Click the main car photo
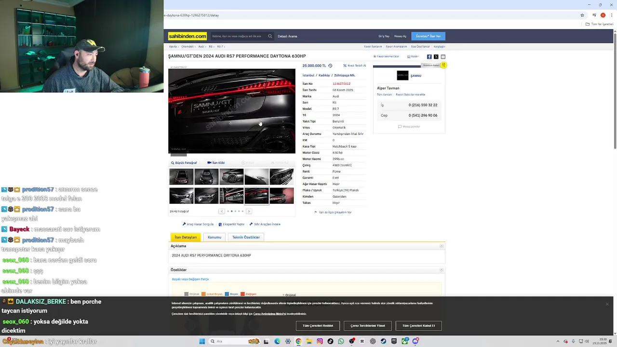This screenshot has width=617, height=347. click(x=232, y=111)
